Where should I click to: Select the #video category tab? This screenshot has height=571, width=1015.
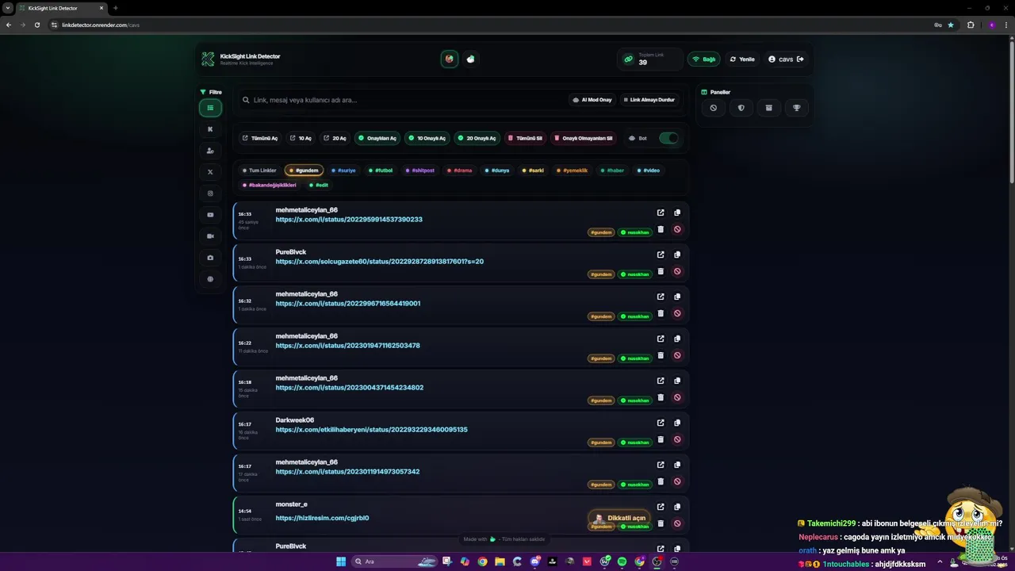coord(649,171)
